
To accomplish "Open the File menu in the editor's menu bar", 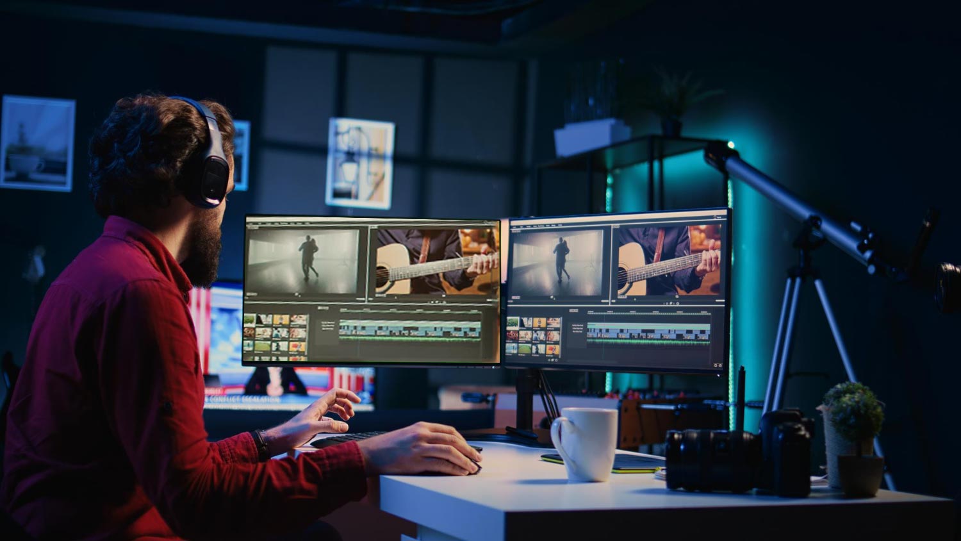I will 514,225.
